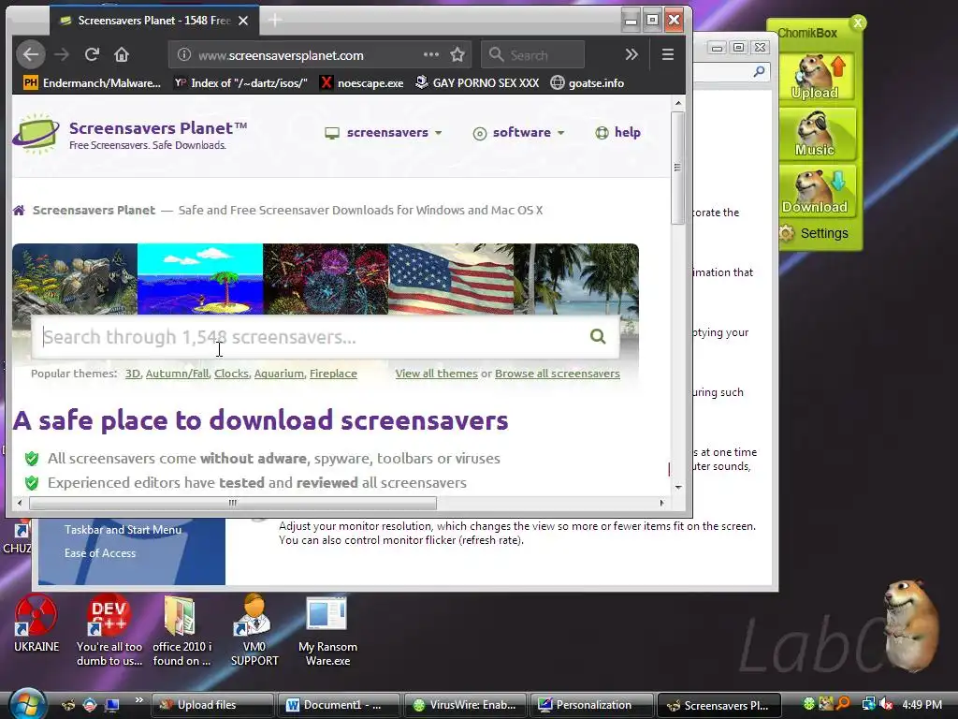Viewport: 958px width, 719px height.
Task: Open the noescape.exe bookmark
Action: (x=362, y=83)
